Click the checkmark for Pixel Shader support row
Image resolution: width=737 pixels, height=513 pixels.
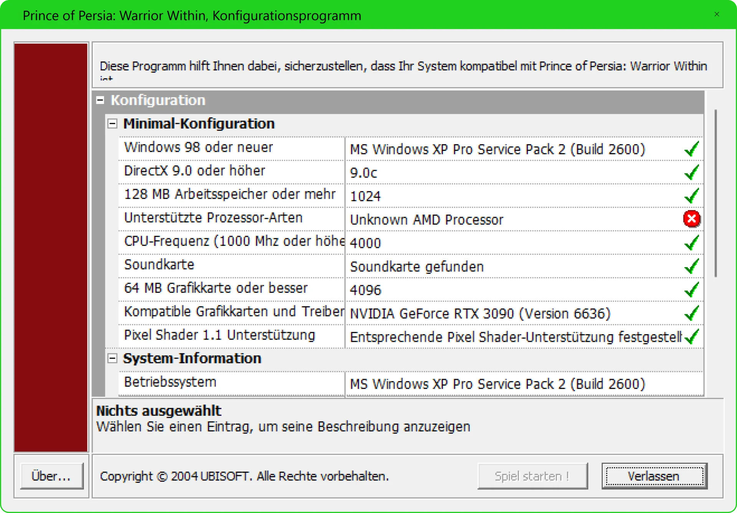(x=692, y=337)
